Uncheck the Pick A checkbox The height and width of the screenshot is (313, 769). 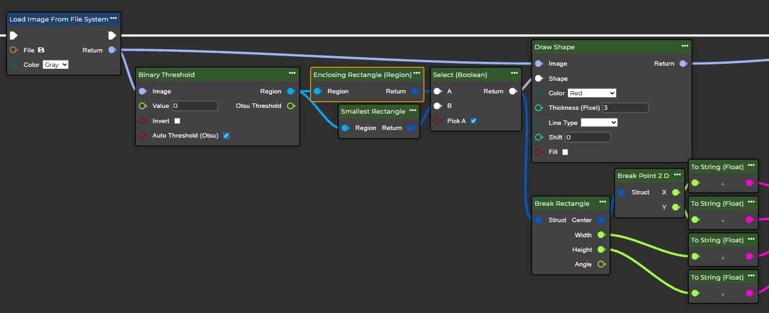pos(473,121)
